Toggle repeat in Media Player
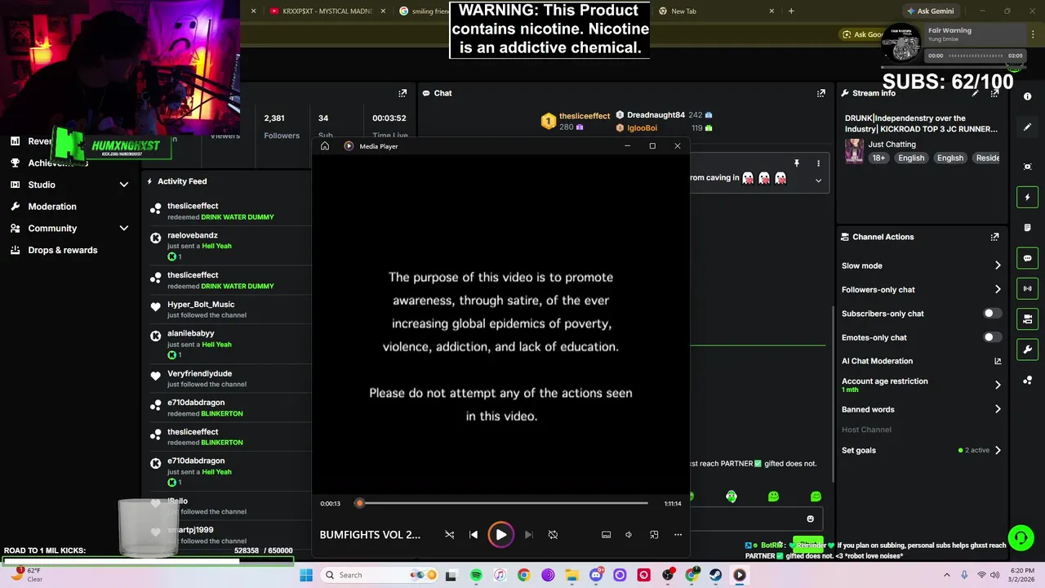 point(553,535)
